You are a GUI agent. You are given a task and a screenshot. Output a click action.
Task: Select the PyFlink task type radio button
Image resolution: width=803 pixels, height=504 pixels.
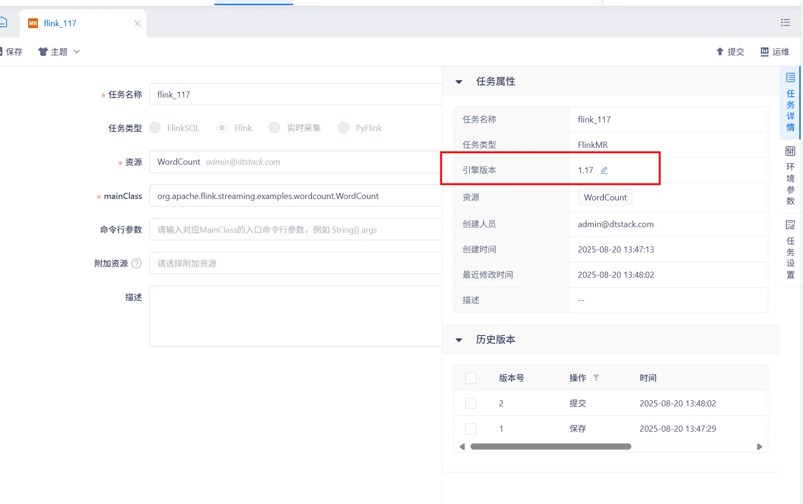click(x=343, y=128)
